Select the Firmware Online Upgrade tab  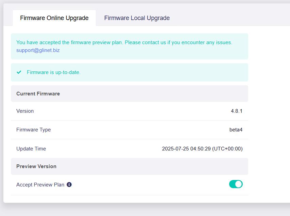[x=54, y=18]
